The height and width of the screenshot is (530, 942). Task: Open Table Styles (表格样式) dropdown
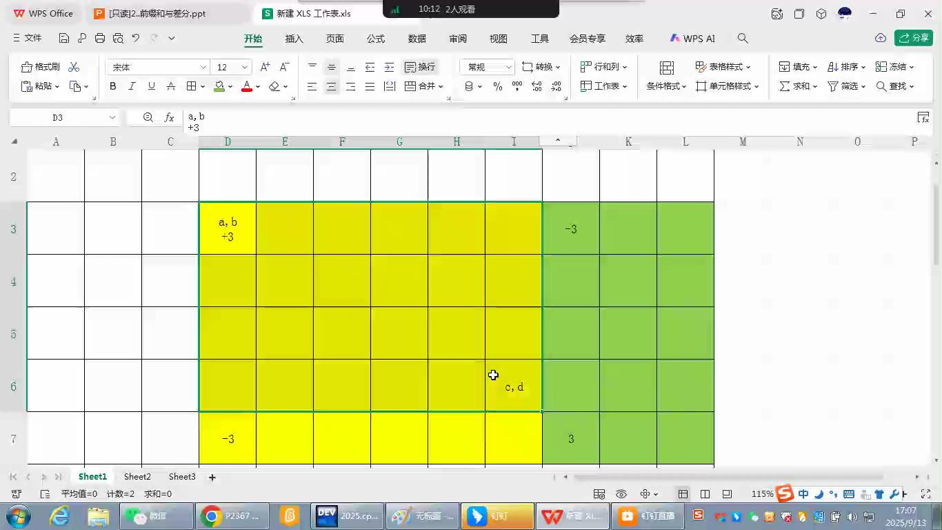[x=723, y=67]
